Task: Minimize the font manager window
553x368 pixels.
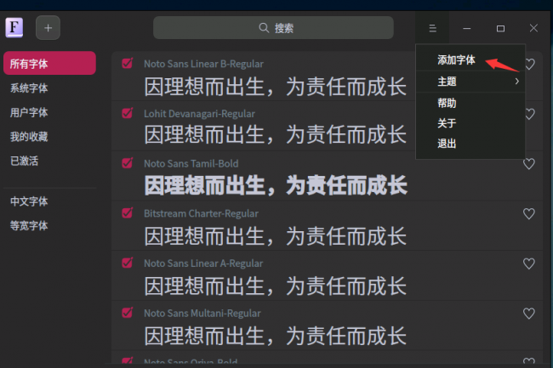Action: pyautogui.click(x=466, y=28)
